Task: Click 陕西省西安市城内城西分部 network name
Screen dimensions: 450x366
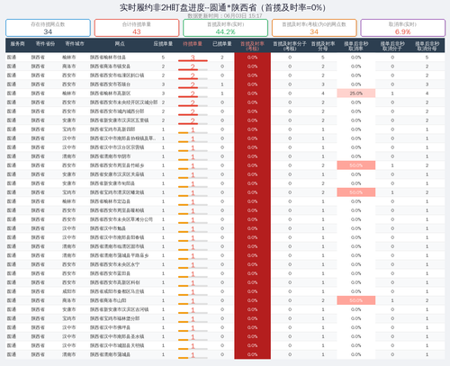Action: point(117,112)
